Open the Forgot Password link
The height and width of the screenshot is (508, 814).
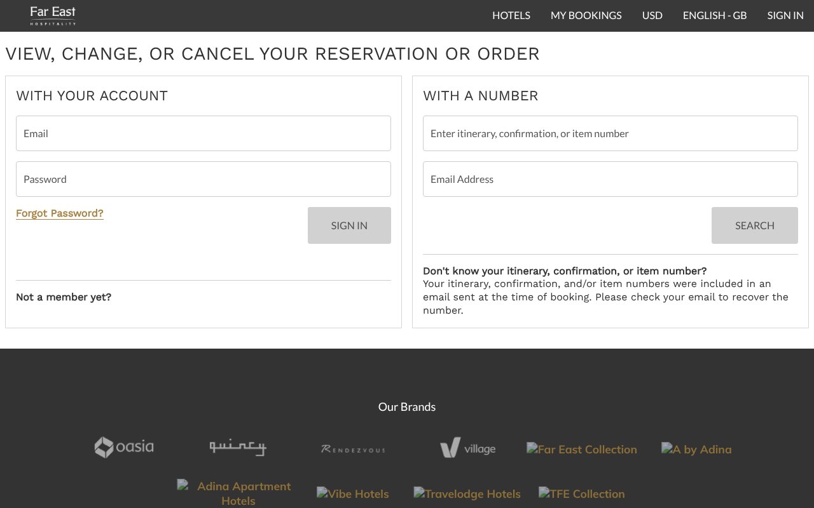point(59,213)
